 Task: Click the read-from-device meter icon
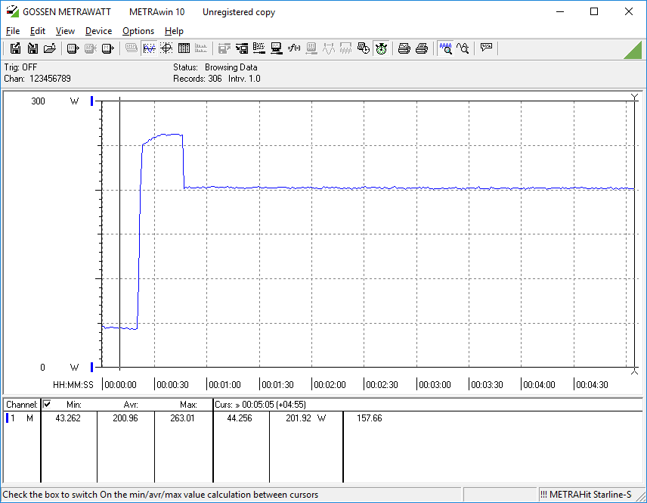tap(73, 48)
